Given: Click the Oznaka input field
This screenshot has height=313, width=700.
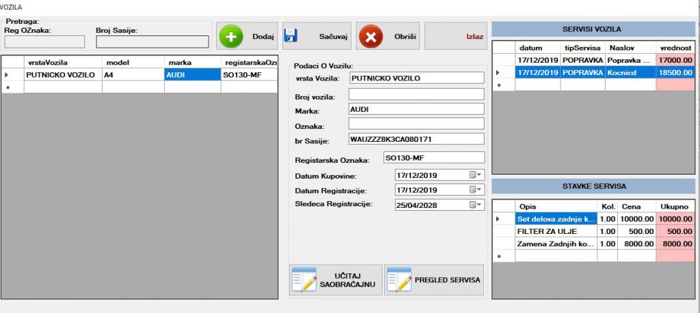Looking at the screenshot, I should pyautogui.click(x=416, y=124).
